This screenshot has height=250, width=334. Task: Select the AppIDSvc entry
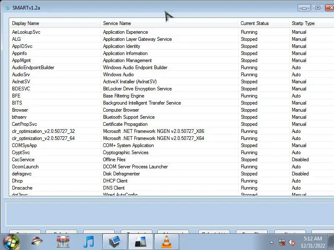pyautogui.click(x=22, y=46)
